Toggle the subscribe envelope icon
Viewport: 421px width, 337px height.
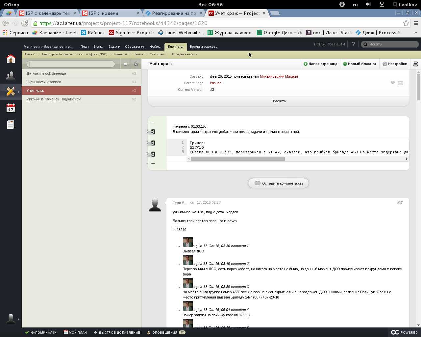(x=400, y=83)
